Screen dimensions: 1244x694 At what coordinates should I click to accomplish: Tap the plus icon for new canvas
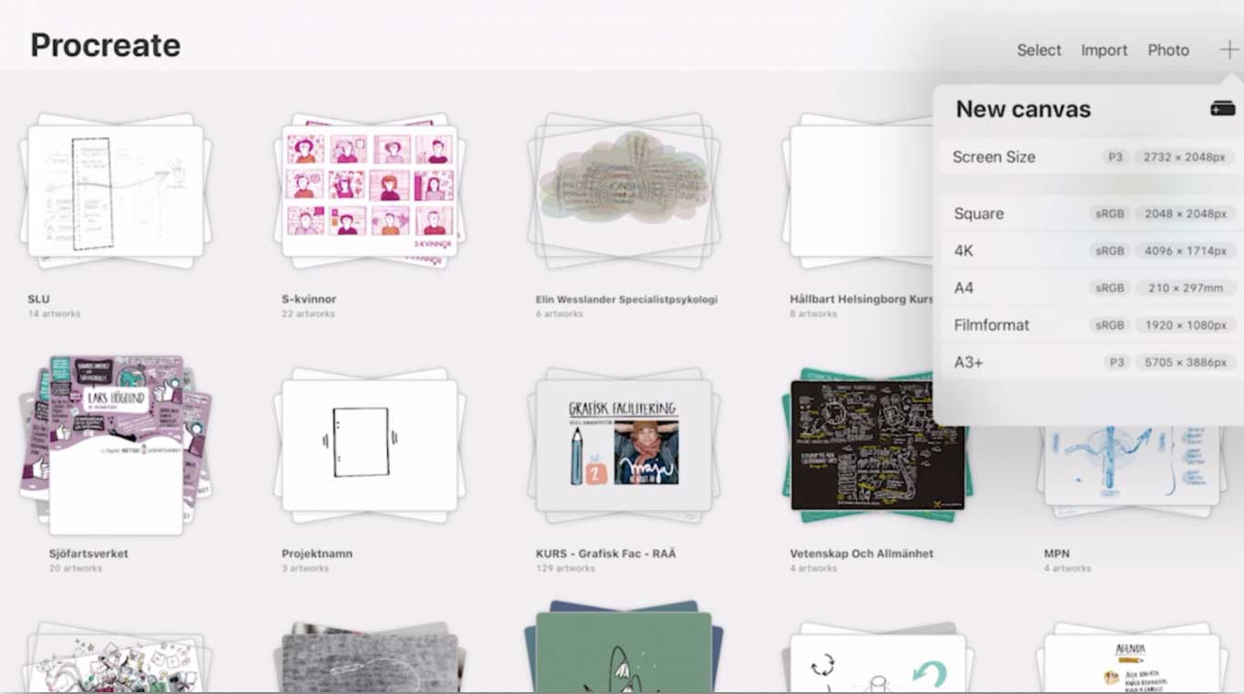click(x=1228, y=50)
